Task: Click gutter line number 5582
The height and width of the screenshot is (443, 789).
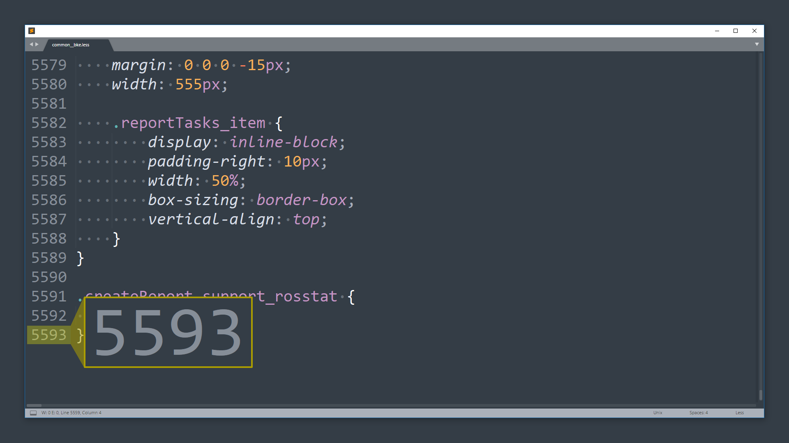Action: coord(49,123)
